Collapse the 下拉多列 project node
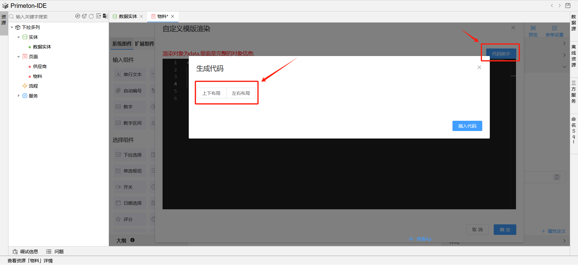The width and height of the screenshot is (578, 265). (x=12, y=27)
